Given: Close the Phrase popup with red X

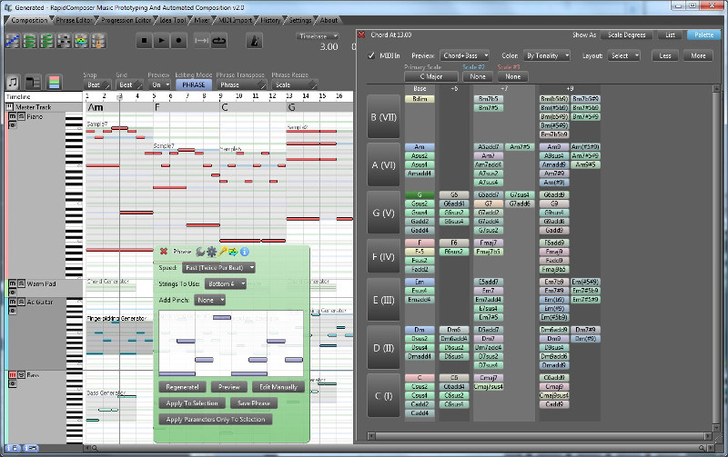Looking at the screenshot, I should pos(164,251).
